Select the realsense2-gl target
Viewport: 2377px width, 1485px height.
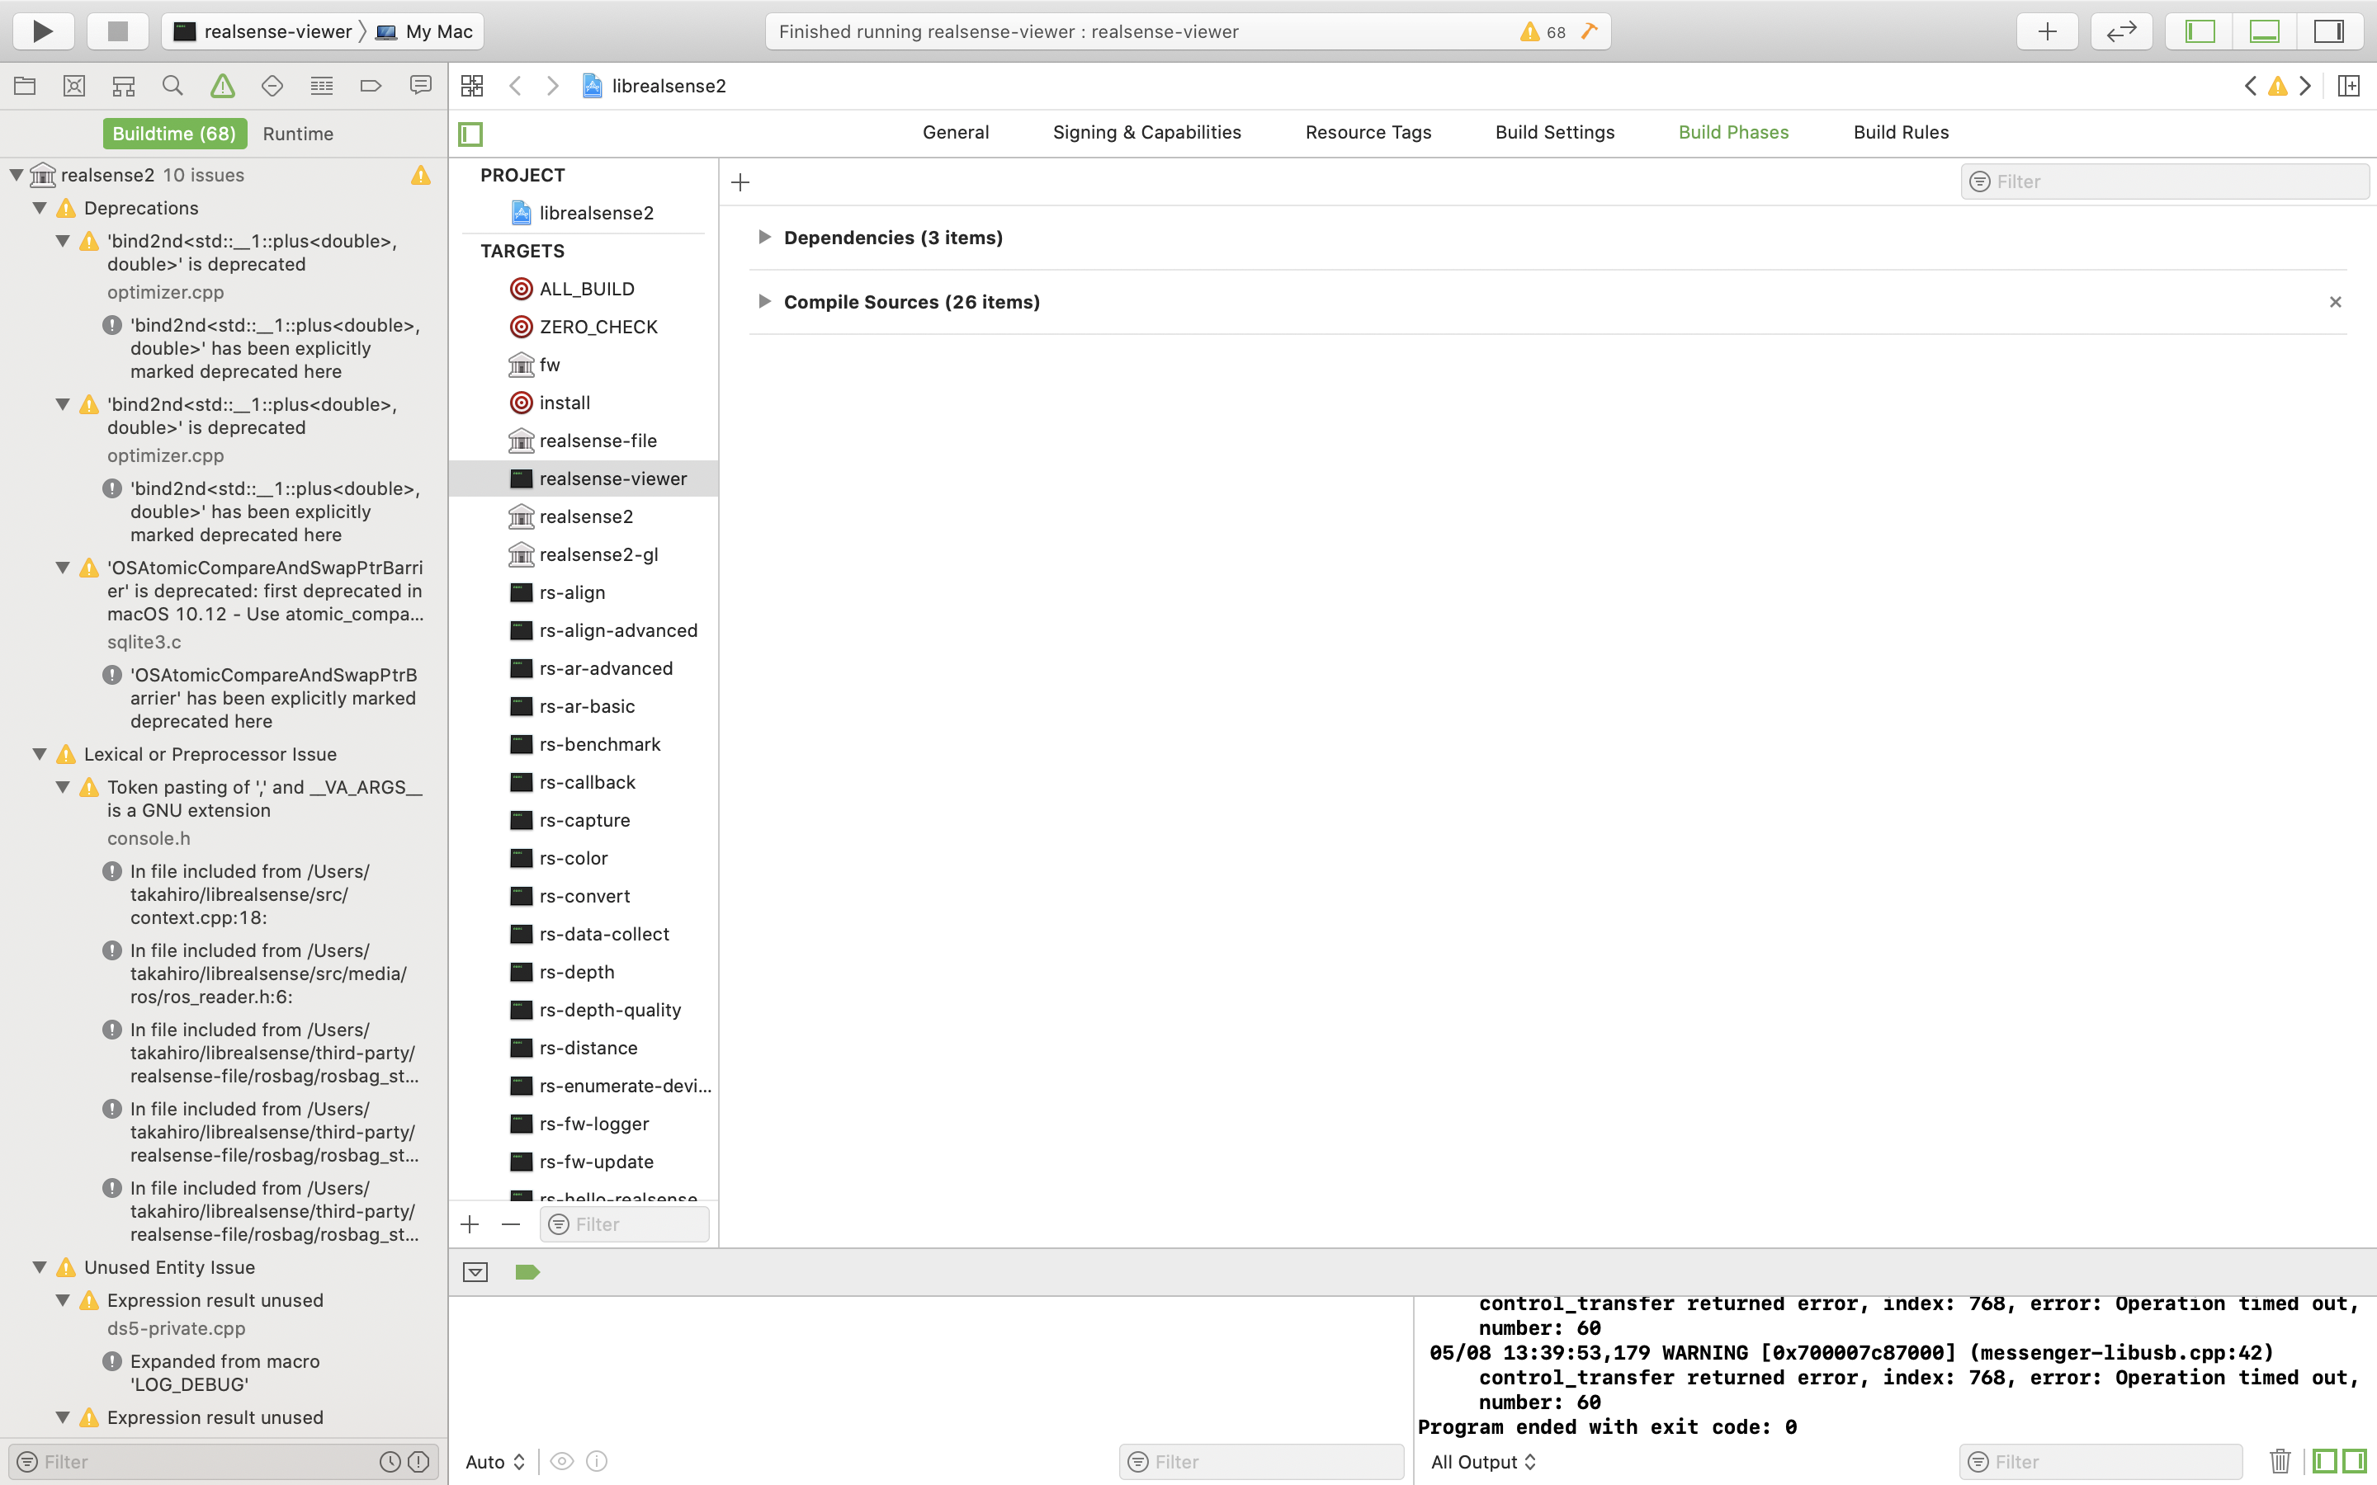[598, 554]
